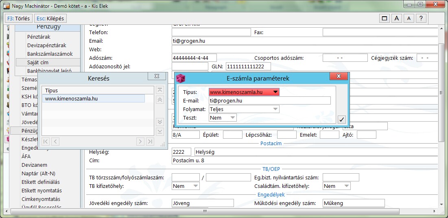The width and height of the screenshot is (448, 218).
Task: Click Postacím Cím field
Action: 305,161
